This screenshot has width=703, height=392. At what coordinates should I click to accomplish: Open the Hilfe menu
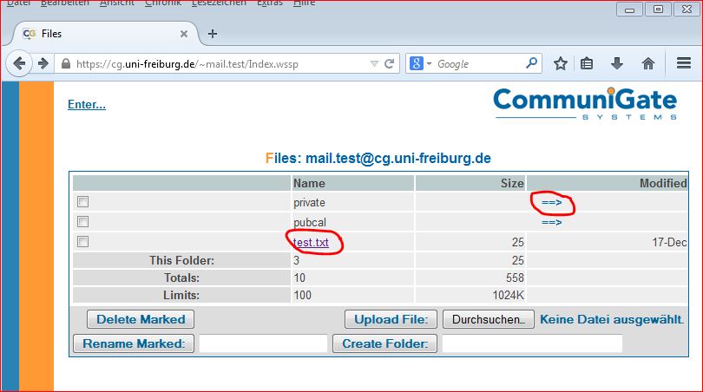(x=304, y=3)
